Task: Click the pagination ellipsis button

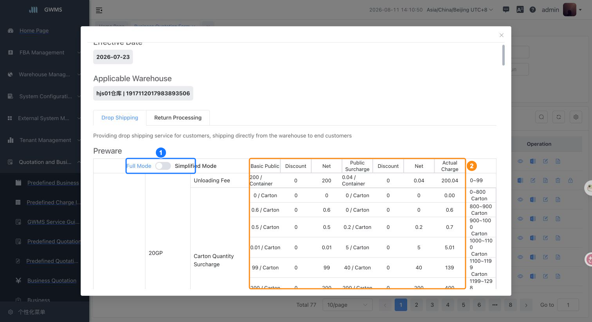Action: tap(495, 305)
